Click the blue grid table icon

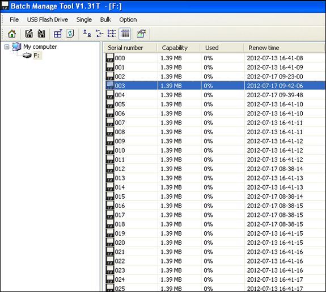pyautogui.click(x=58, y=34)
